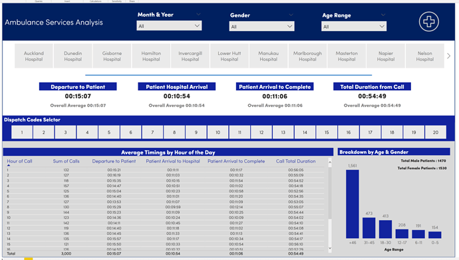Image resolution: width=459 pixels, height=260 pixels.
Task: Select Hamilton Hospital tile
Action: coord(151,56)
